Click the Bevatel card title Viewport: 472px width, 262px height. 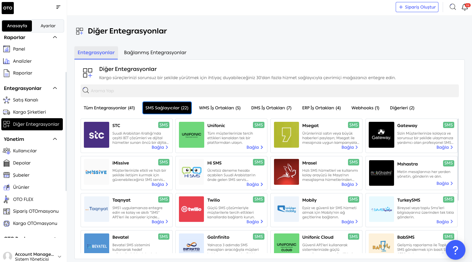coord(120,237)
